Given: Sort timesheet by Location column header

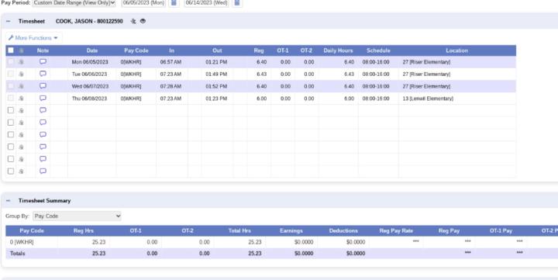Looking at the screenshot, I should [x=457, y=50].
